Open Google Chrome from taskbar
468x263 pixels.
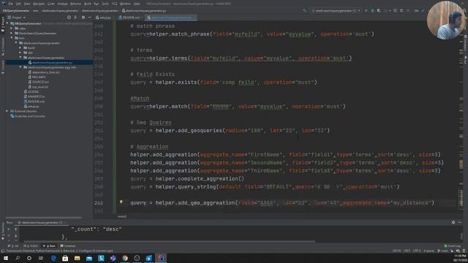(x=125, y=258)
